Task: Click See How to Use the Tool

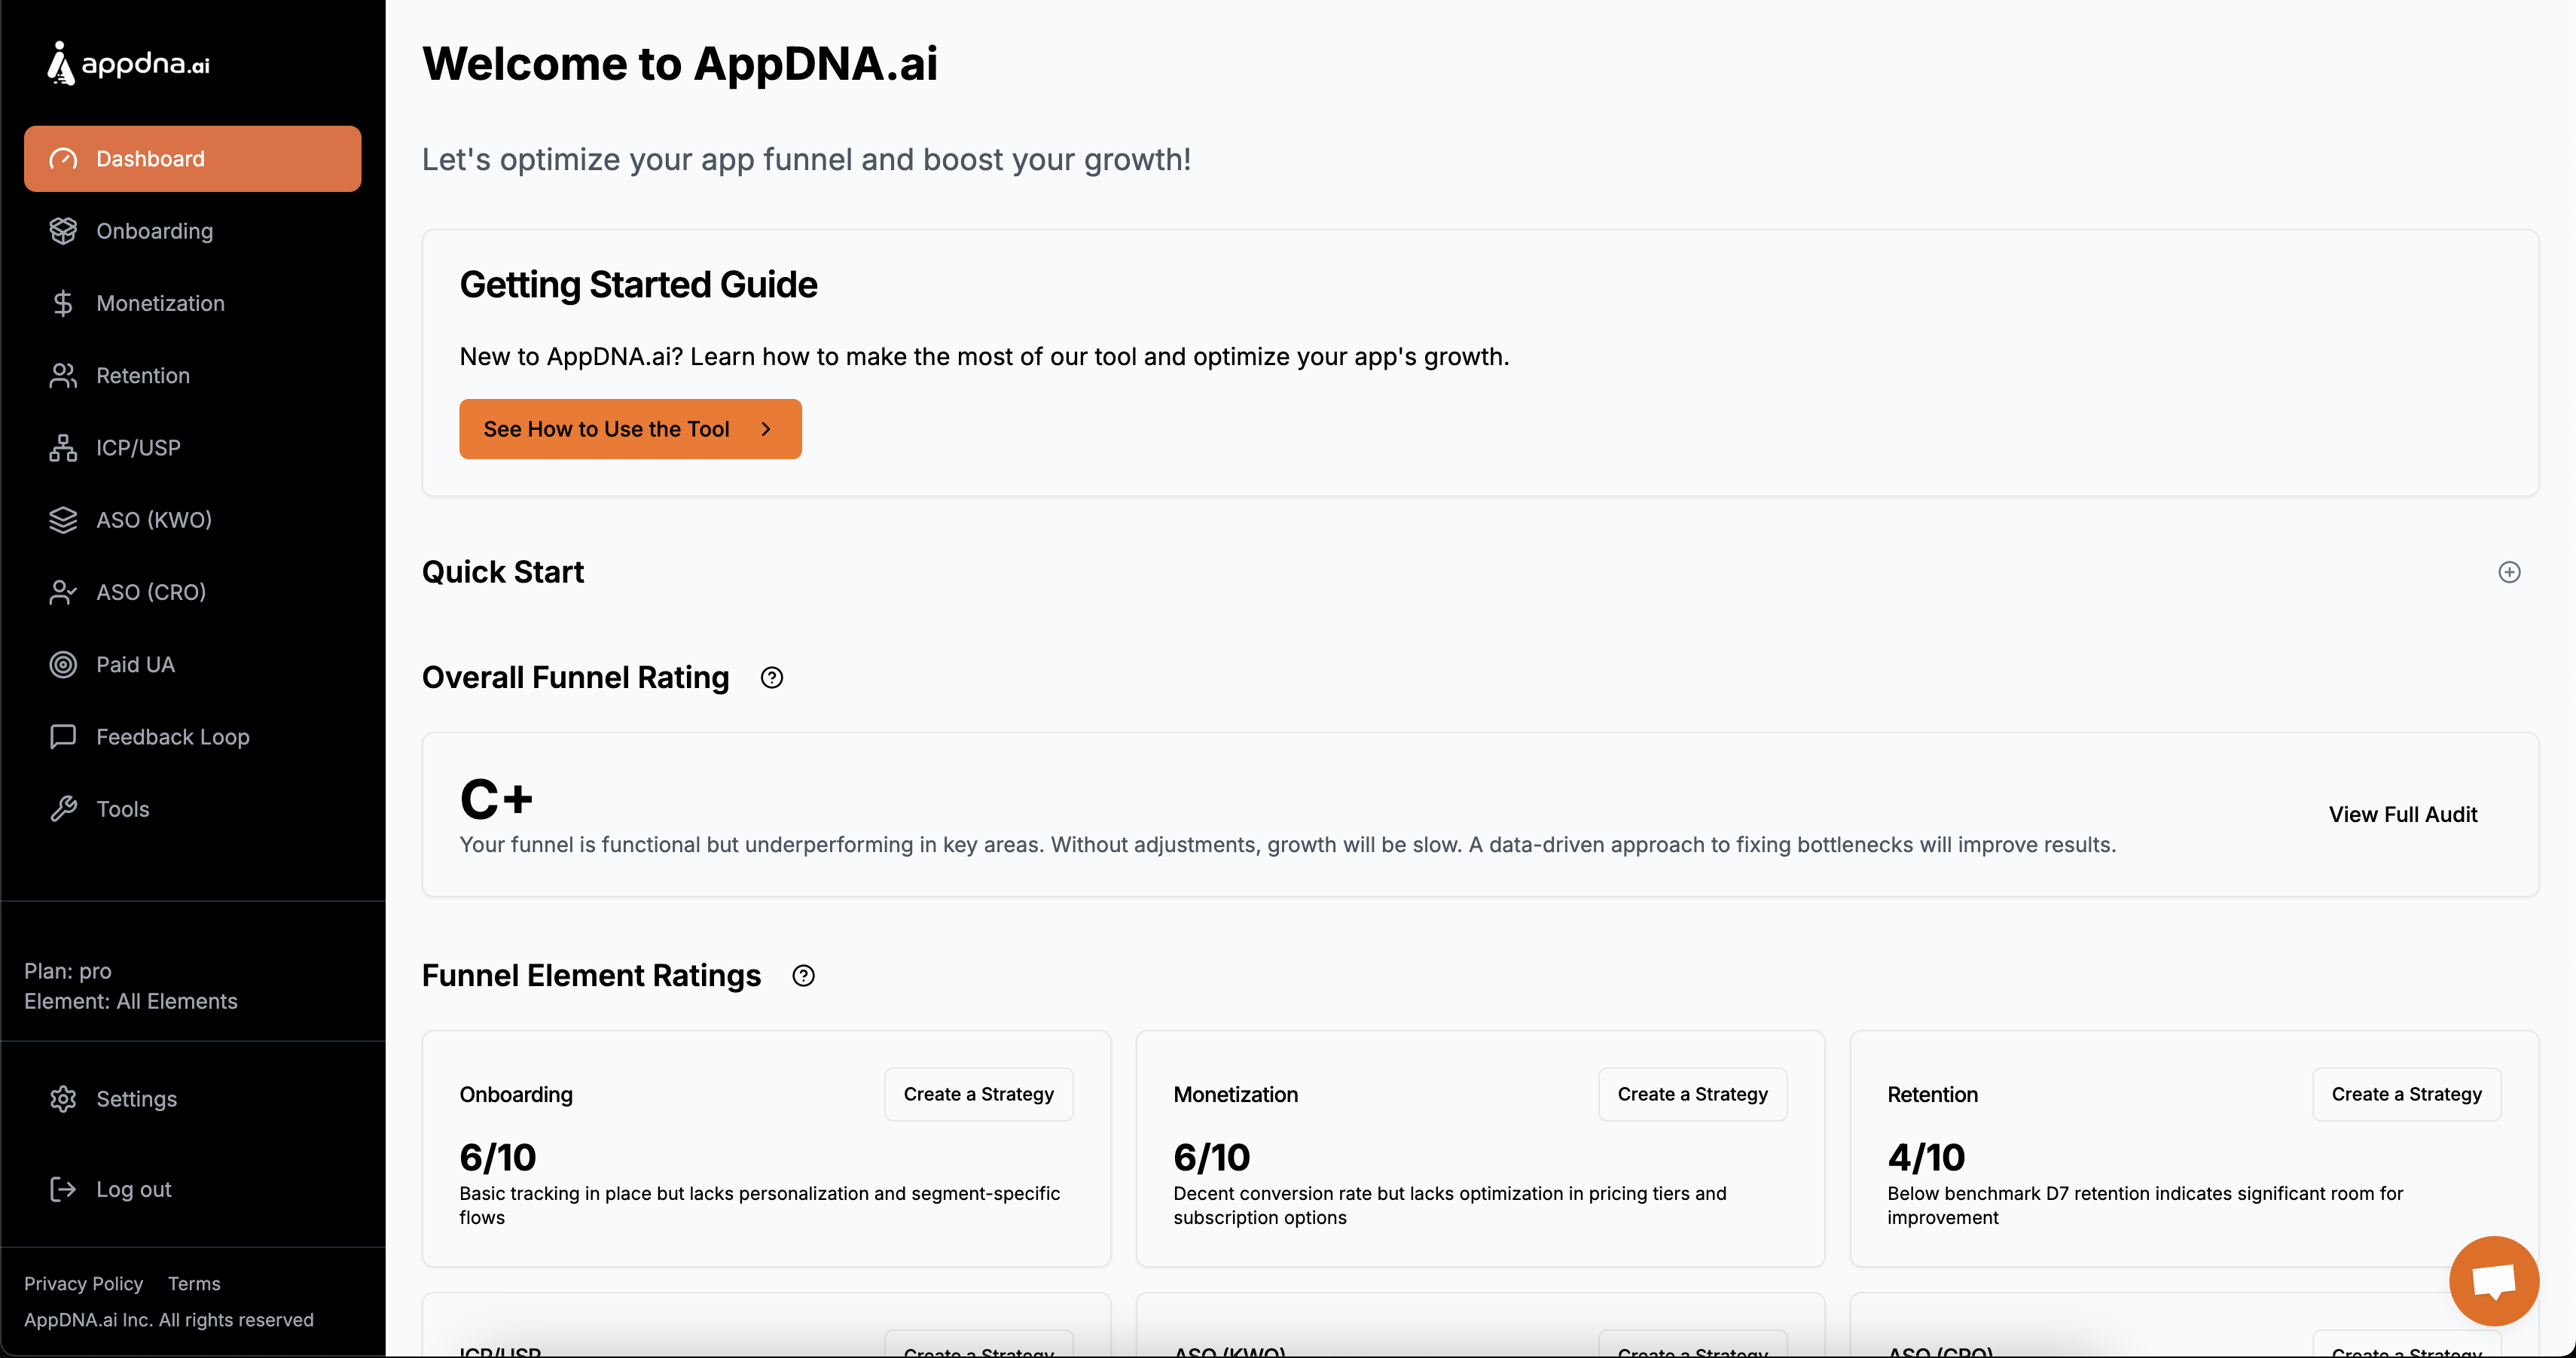Action: click(x=630, y=428)
